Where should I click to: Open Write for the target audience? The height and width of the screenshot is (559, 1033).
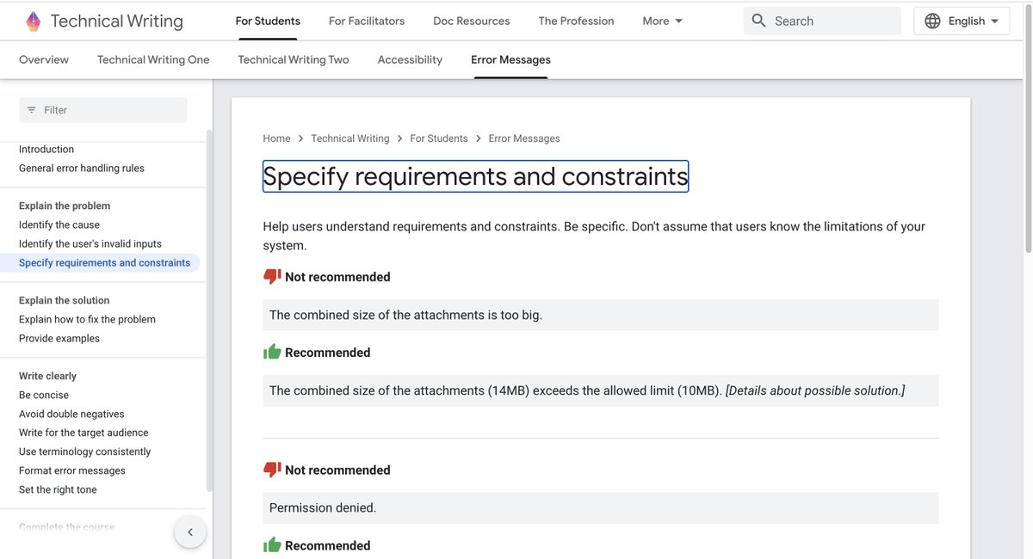[x=84, y=433]
